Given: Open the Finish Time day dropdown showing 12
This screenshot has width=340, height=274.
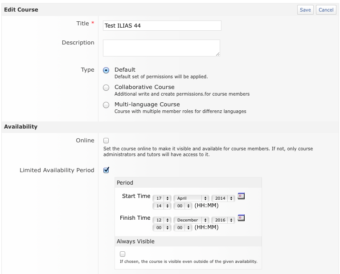Looking at the screenshot, I should pyautogui.click(x=162, y=220).
